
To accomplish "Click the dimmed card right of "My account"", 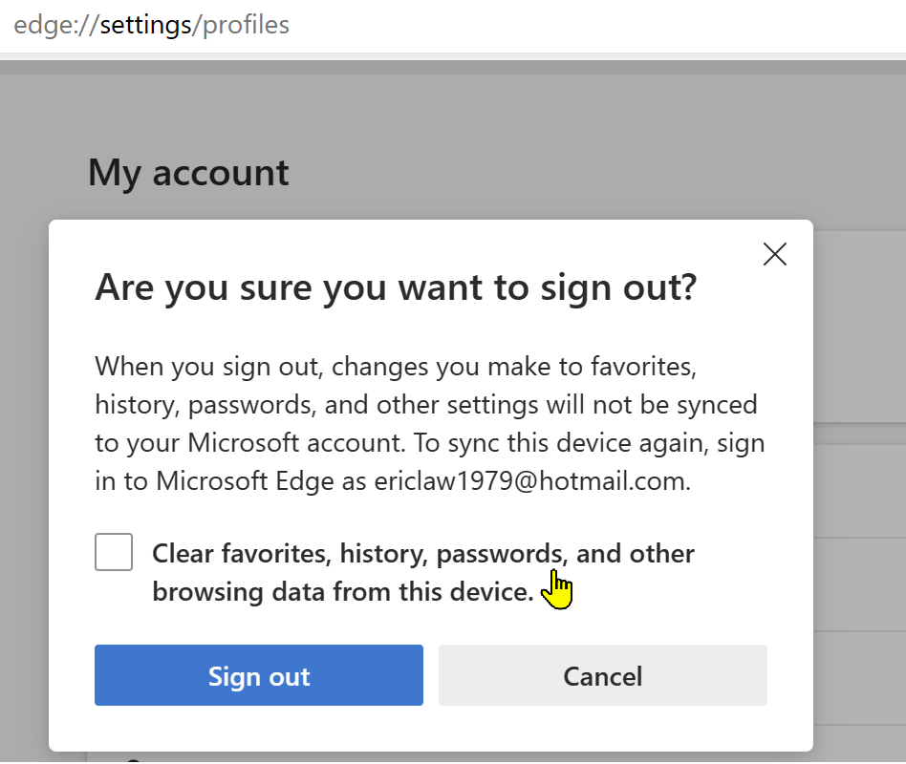I will pos(860,325).
